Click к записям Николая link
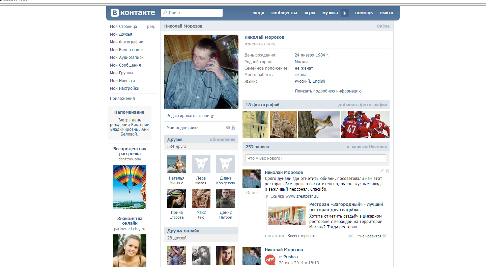 pyautogui.click(x=367, y=147)
